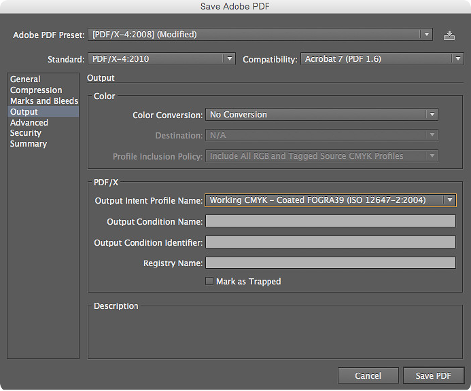Open Marks and Bleeds settings

coord(44,101)
